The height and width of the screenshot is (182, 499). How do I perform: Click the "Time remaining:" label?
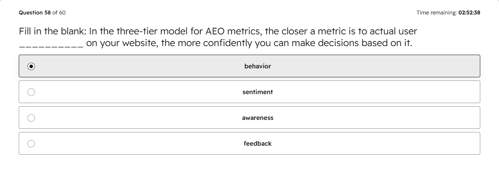tap(437, 12)
